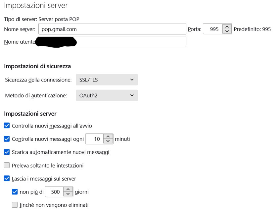Toggle Controlla nuovi messaggi ogni checkbox
This screenshot has height=211, width=279.
[x=7, y=139]
